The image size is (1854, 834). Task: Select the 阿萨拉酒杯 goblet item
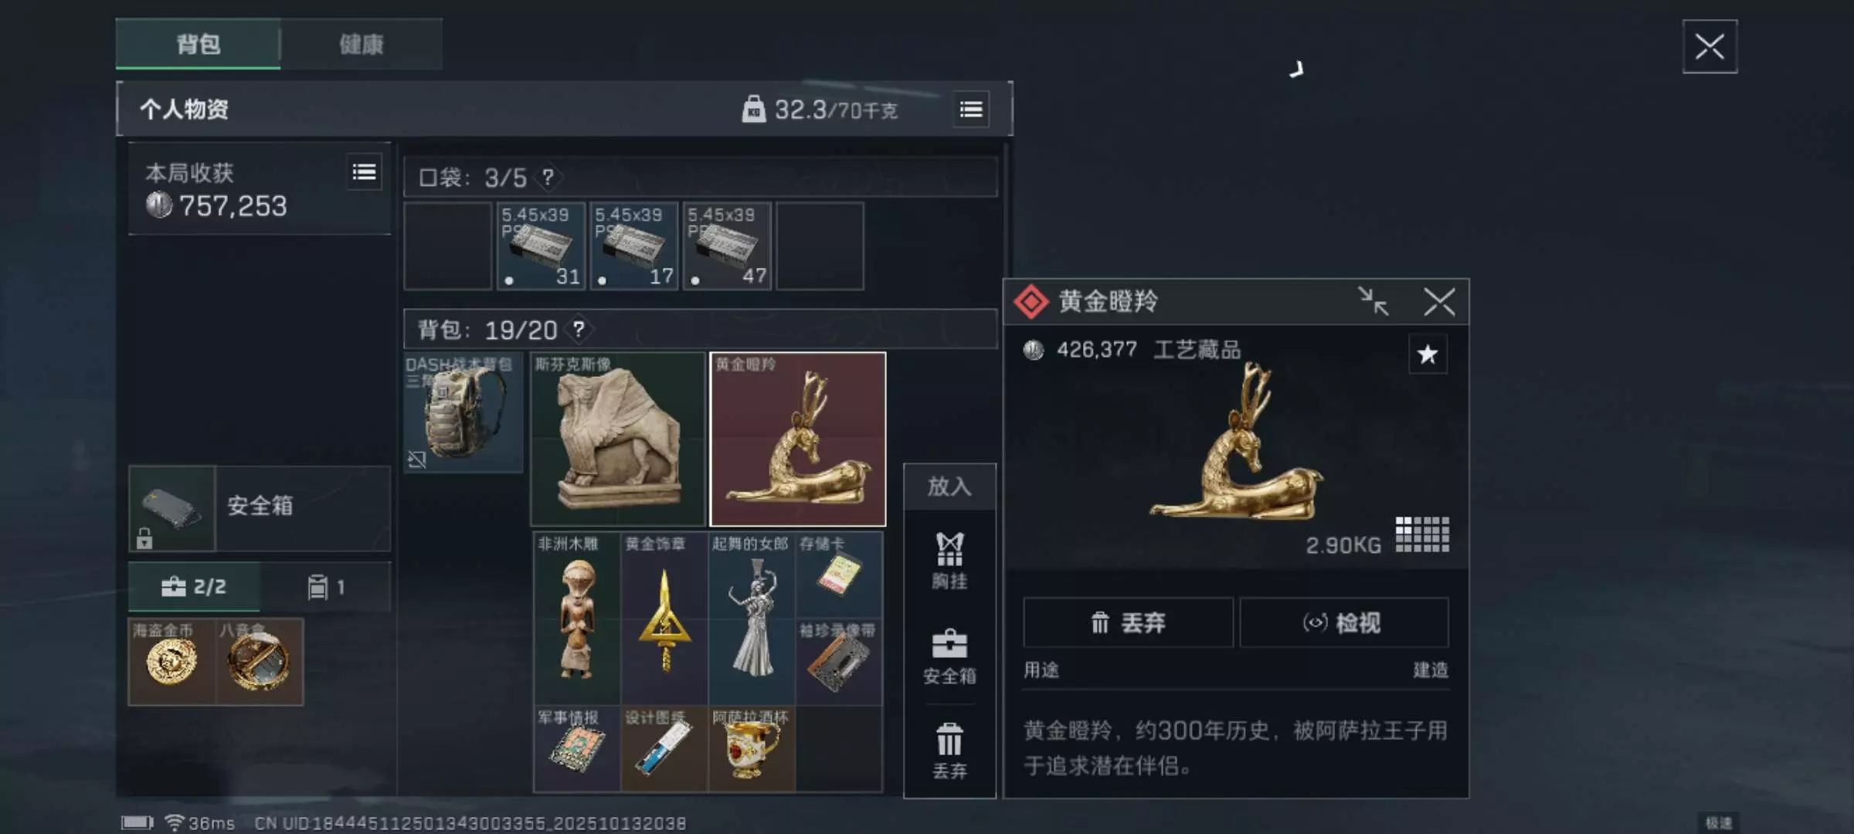pos(751,748)
